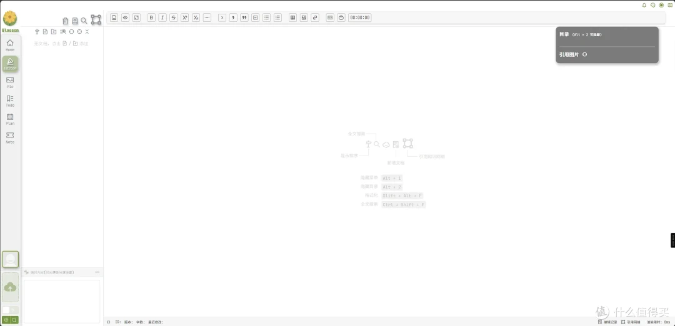Insert an image in editor

click(x=304, y=17)
